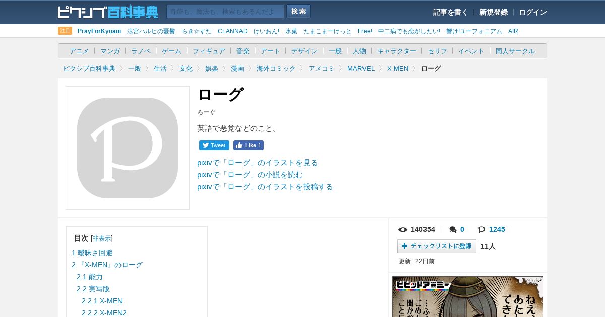Select the アート category tab
This screenshot has height=317, width=605.
click(270, 51)
